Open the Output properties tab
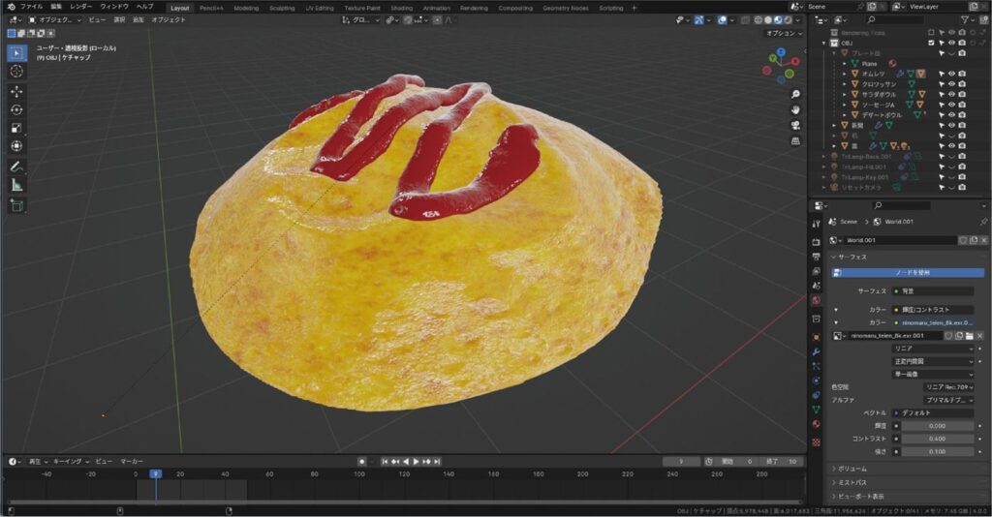The height and width of the screenshot is (517, 992). [816, 257]
